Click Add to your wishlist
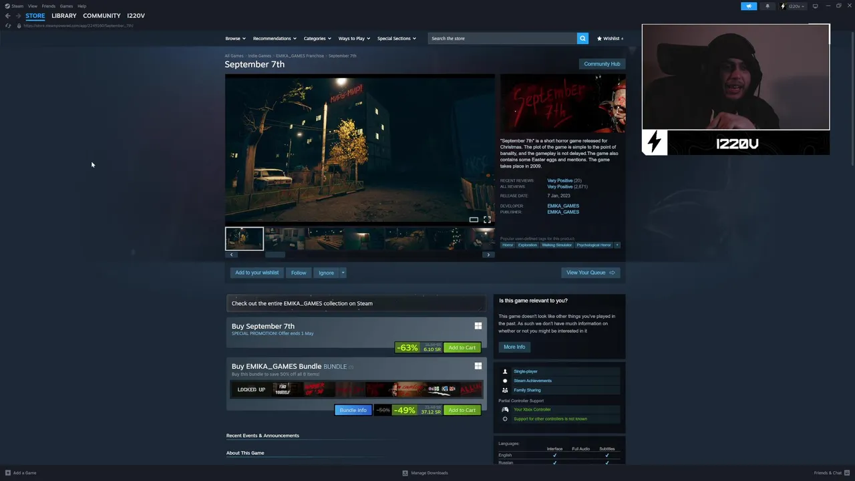 coord(256,273)
